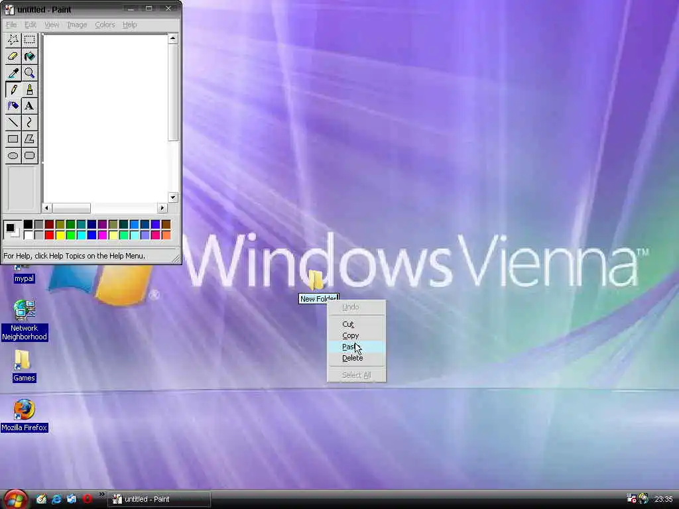Pick the straight Line tool
This screenshot has height=509, width=679.
click(x=13, y=123)
